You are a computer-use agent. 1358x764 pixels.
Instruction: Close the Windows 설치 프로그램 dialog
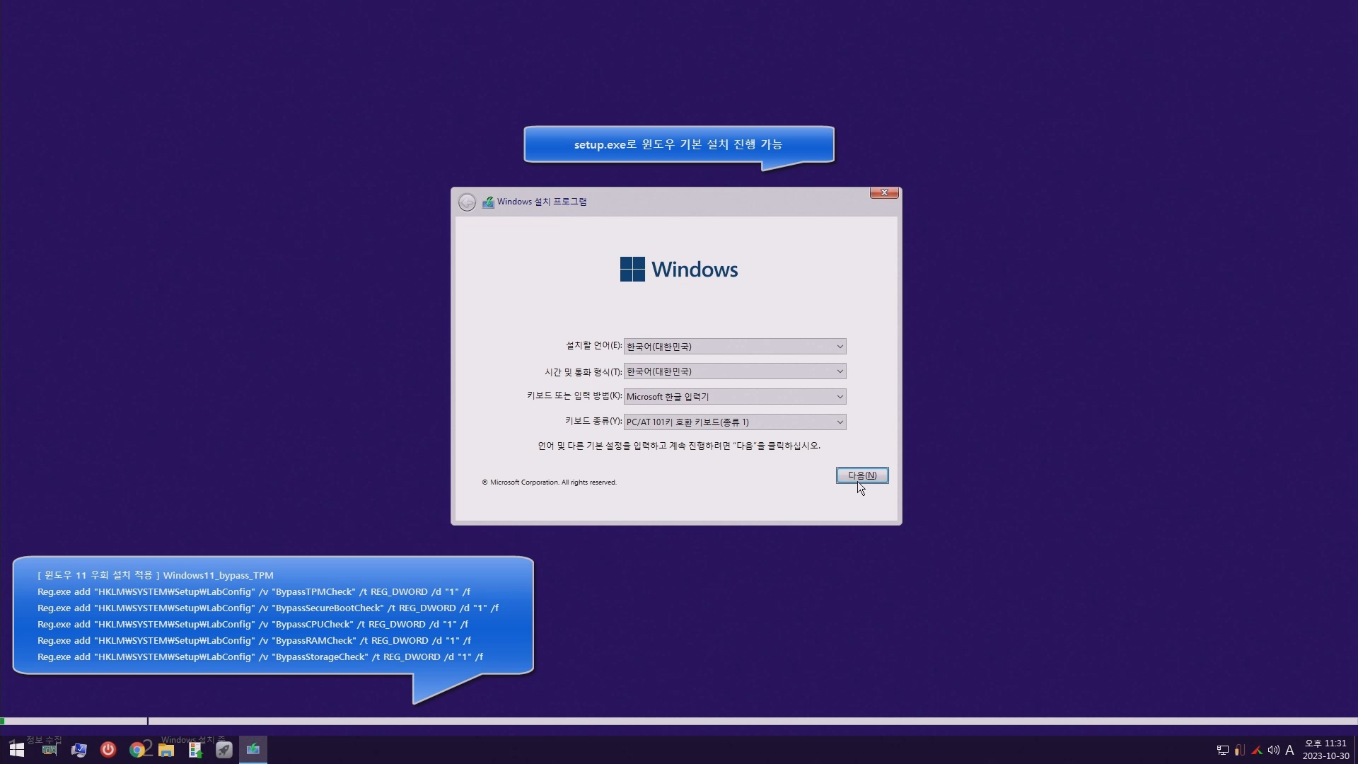tap(884, 192)
